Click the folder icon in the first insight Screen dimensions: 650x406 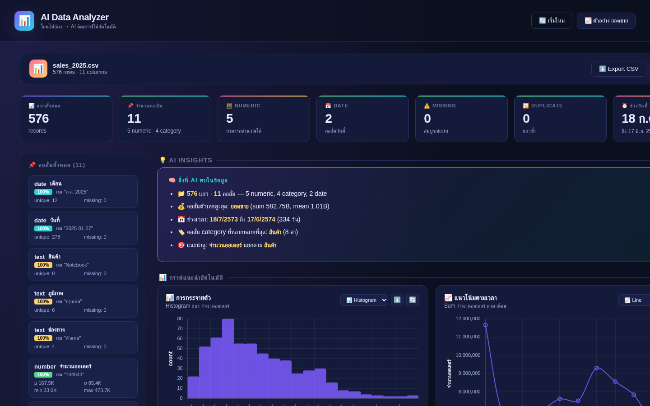pos(181,194)
